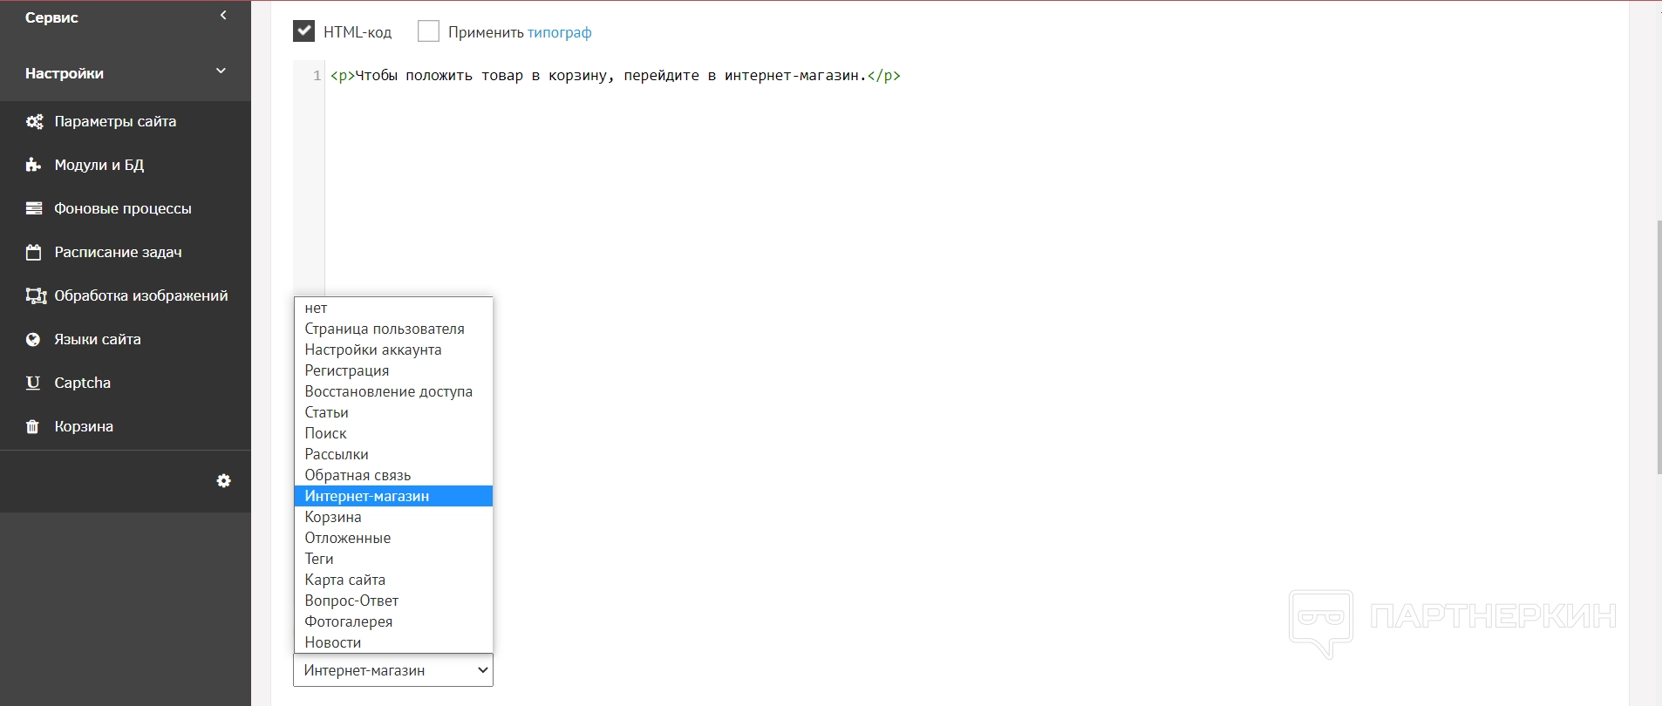Pick Регистрация in the dropdown list
Viewport: 1662px width, 706px height.
[x=393, y=370]
